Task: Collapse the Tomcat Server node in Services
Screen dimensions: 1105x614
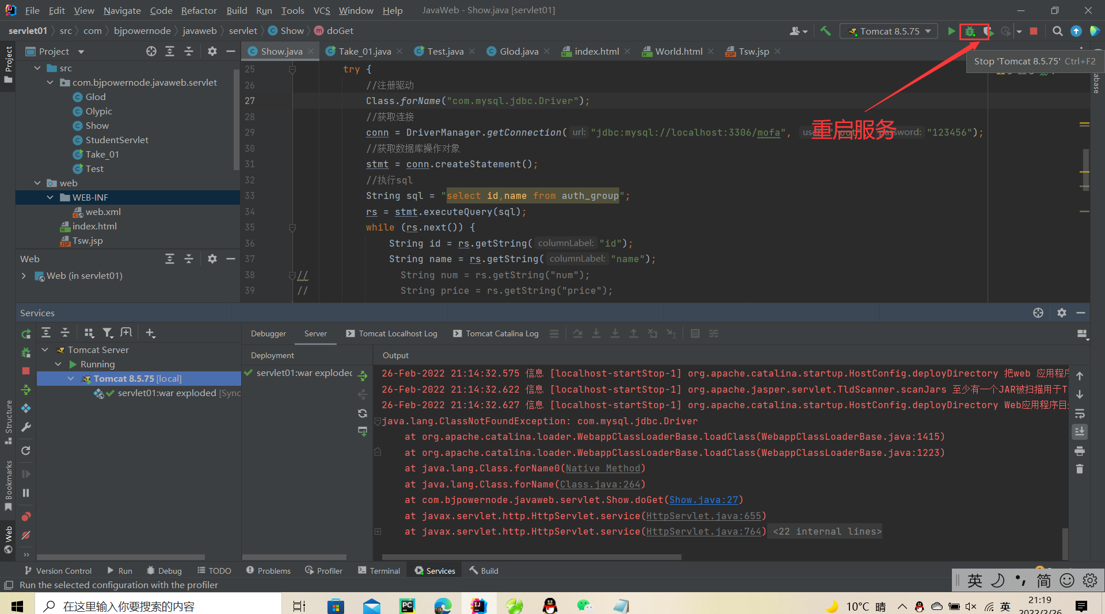Action: pyautogui.click(x=45, y=350)
